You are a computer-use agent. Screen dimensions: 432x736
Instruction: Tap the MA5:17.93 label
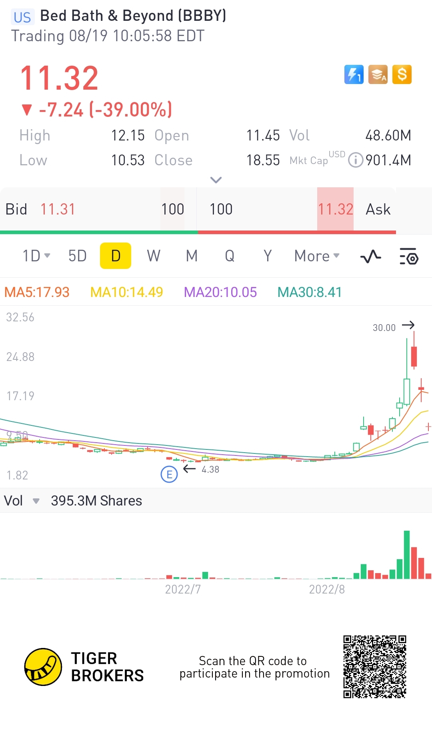[37, 292]
